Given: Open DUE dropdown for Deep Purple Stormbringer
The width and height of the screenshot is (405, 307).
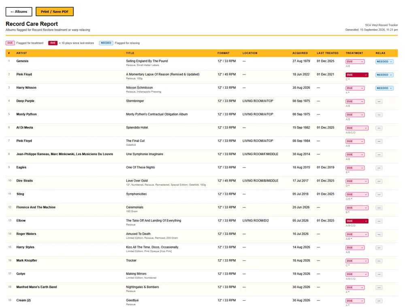Looking at the screenshot, I should pyautogui.click(x=355, y=102).
